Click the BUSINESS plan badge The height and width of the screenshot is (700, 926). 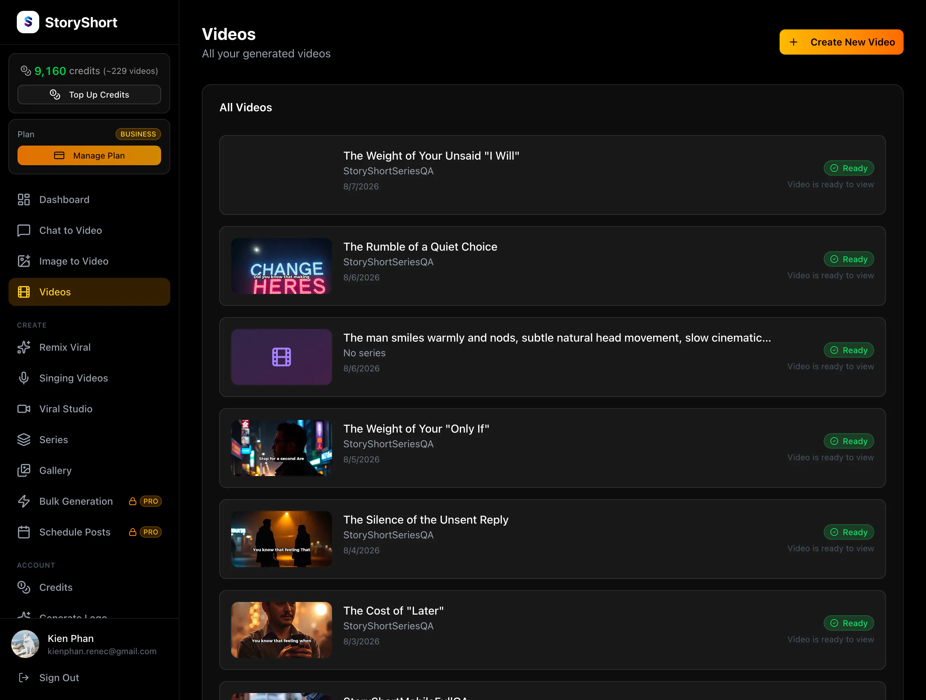(138, 134)
